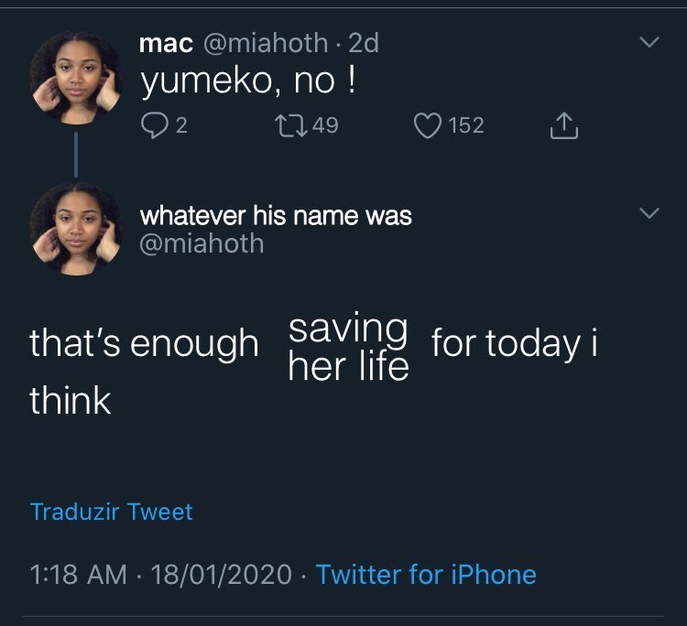Click the display name "whatever his name was"
The image size is (687, 626).
click(x=276, y=216)
